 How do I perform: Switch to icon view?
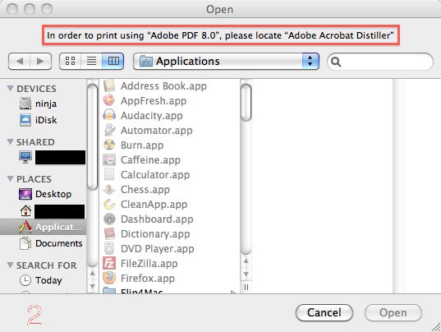[70, 61]
